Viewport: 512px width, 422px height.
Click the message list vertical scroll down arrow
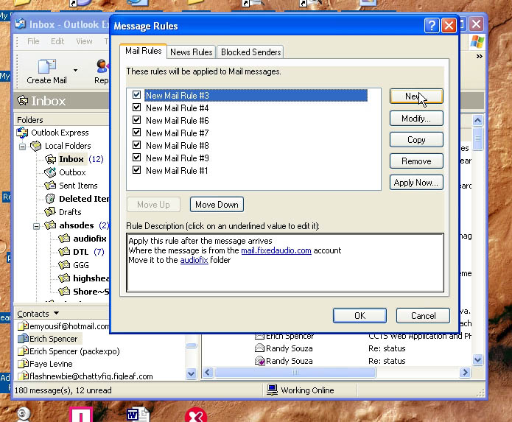[x=477, y=359]
